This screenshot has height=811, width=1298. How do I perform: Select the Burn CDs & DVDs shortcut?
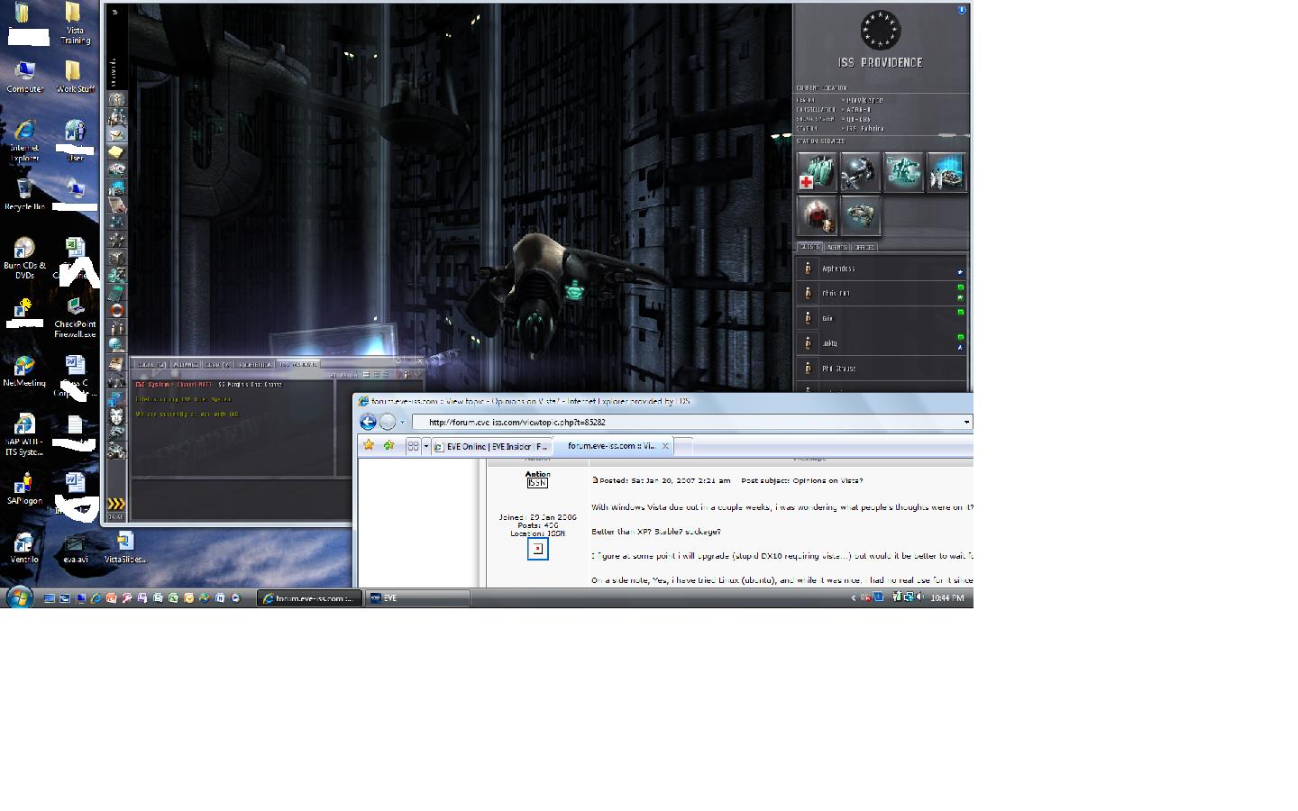[24, 258]
